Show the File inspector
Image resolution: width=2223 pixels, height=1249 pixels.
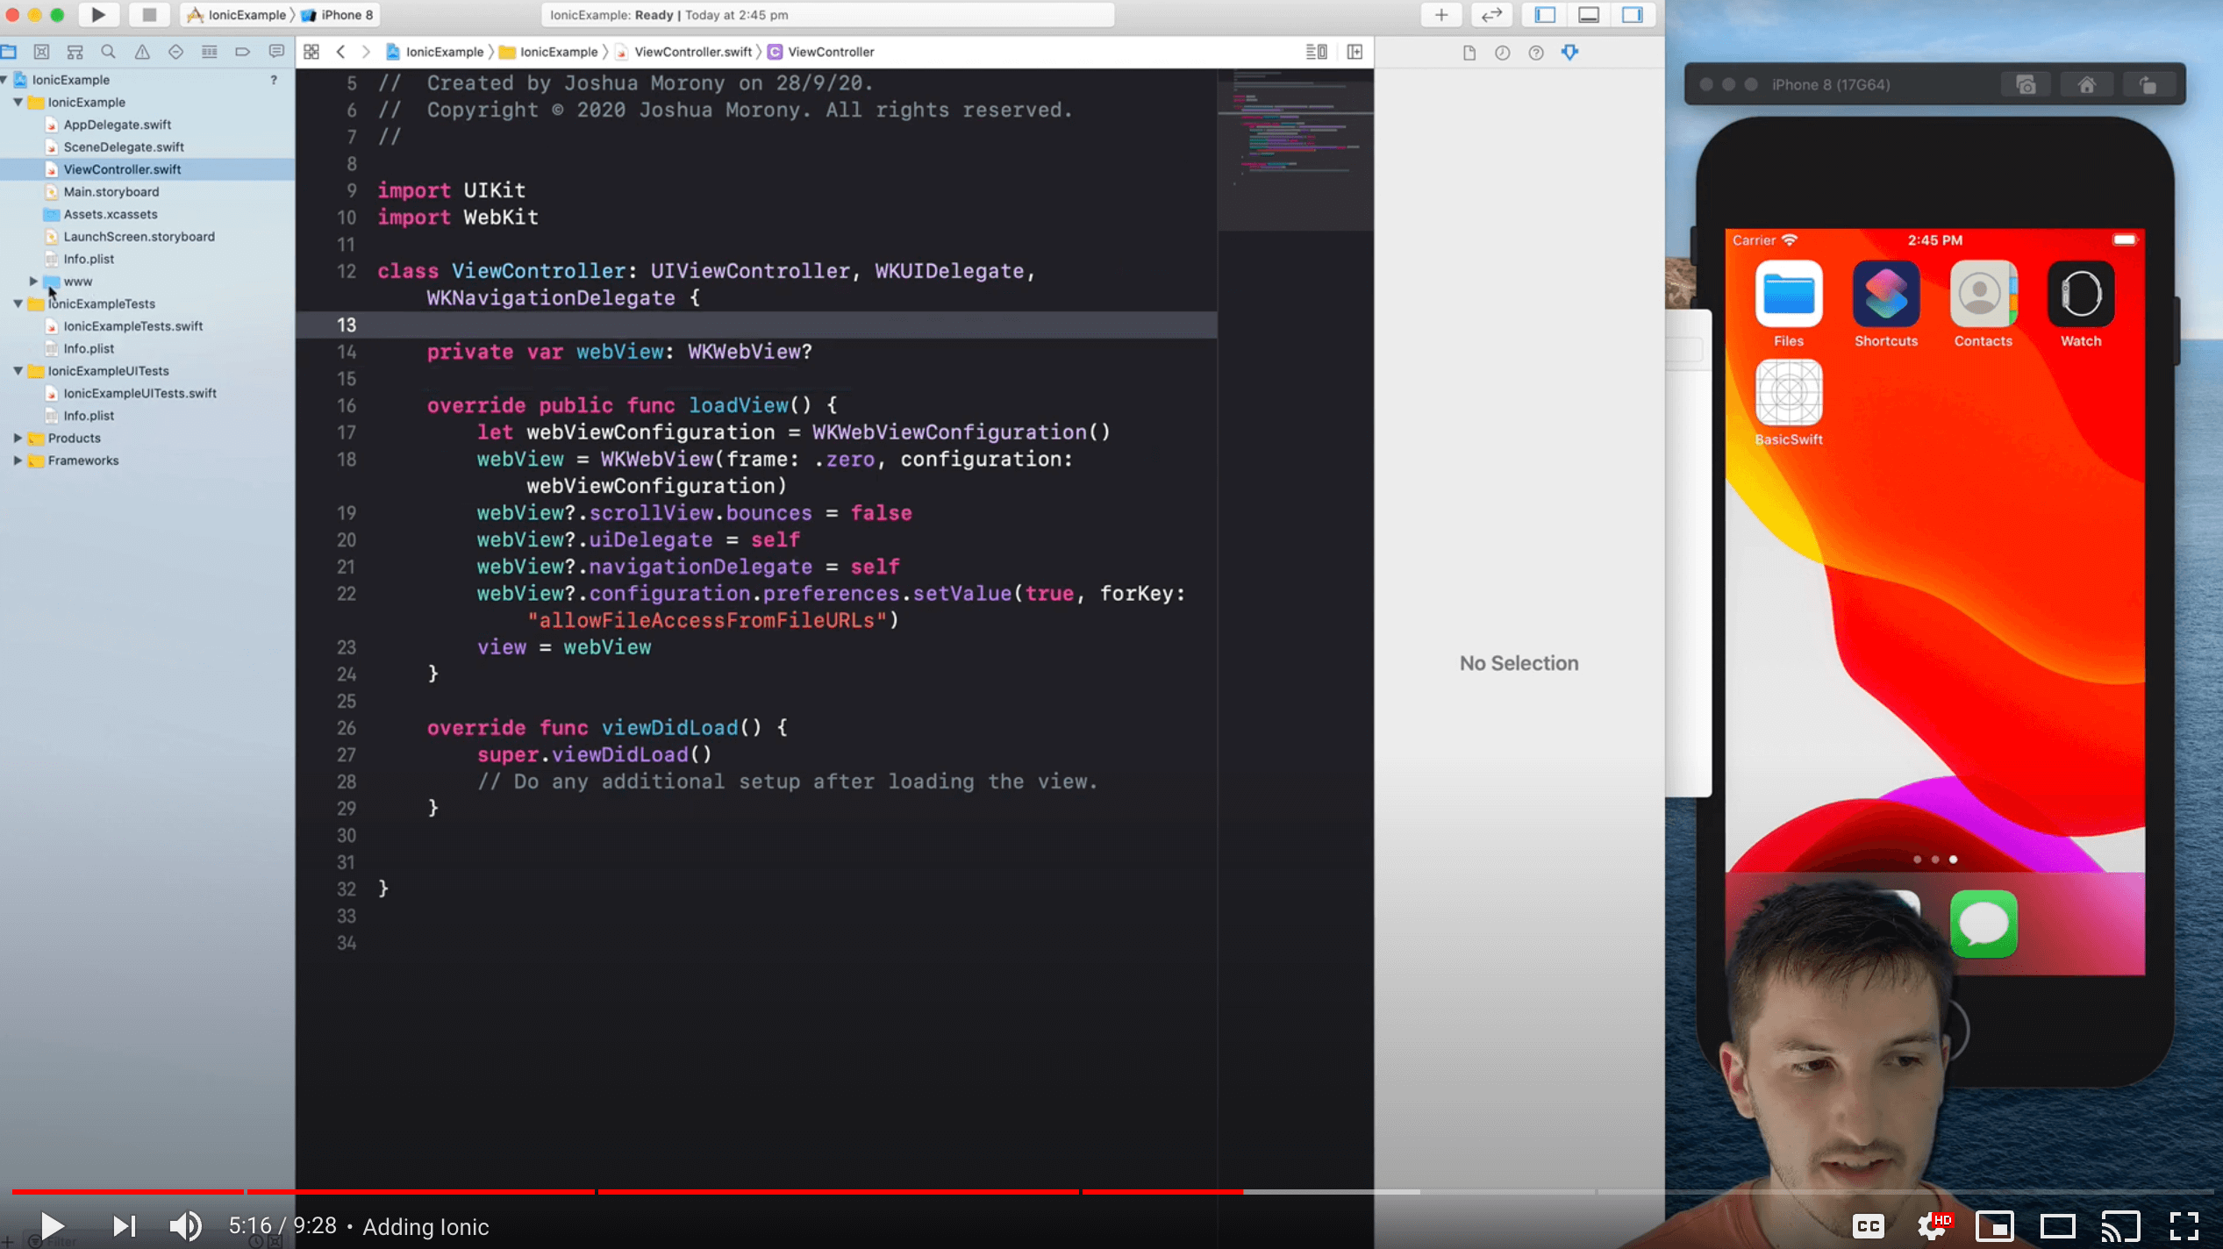click(1469, 53)
